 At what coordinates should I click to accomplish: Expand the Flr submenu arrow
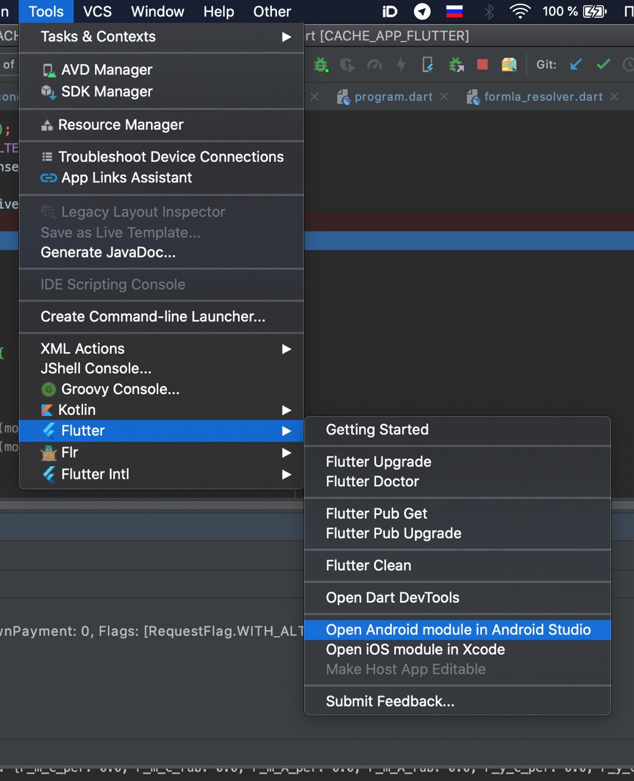coord(286,453)
